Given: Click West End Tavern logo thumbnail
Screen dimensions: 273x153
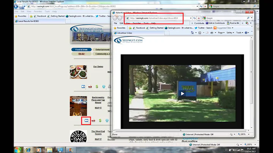Looking at the screenshot, I should (78, 136).
